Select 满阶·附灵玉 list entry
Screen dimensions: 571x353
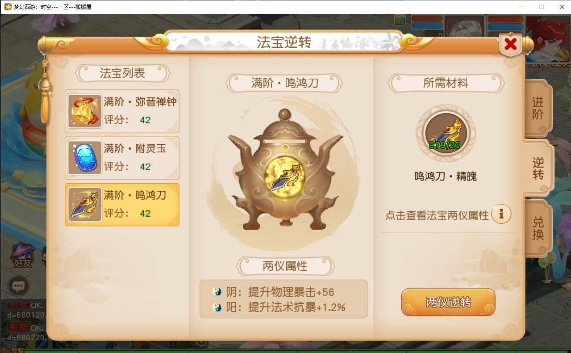point(122,158)
